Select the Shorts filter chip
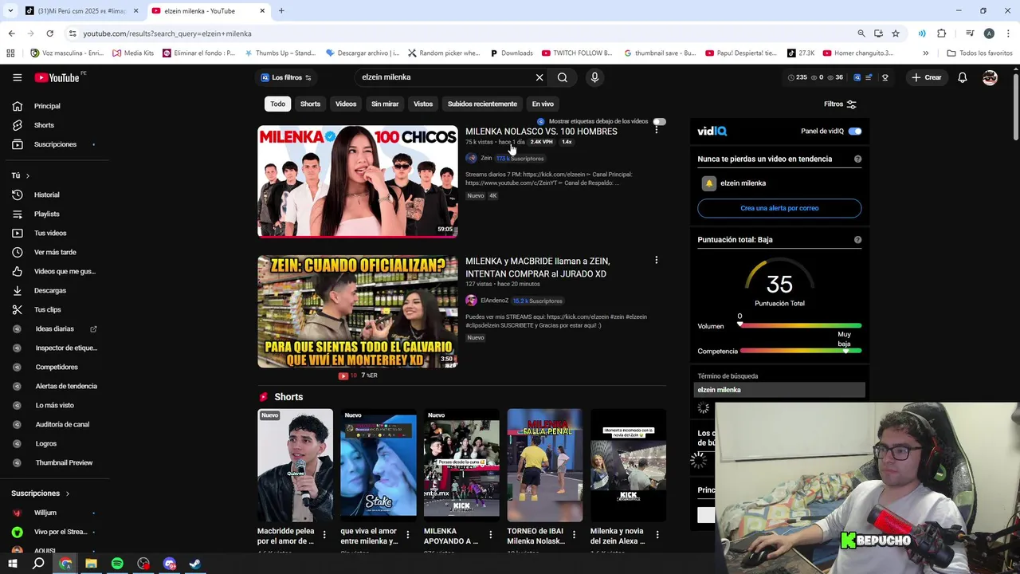The width and height of the screenshot is (1020, 574). pos(310,104)
